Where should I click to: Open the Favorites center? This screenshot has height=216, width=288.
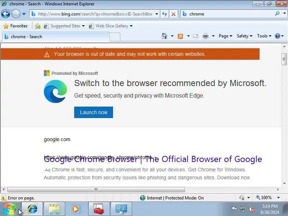tap(15, 26)
